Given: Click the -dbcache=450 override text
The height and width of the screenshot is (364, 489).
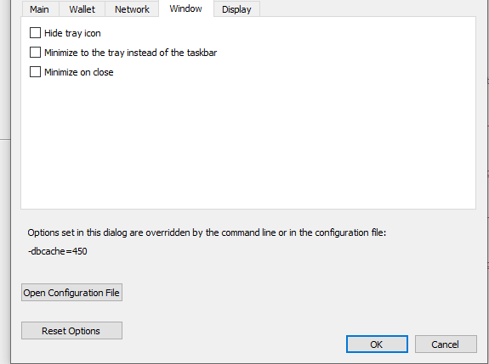Looking at the screenshot, I should pyautogui.click(x=57, y=251).
